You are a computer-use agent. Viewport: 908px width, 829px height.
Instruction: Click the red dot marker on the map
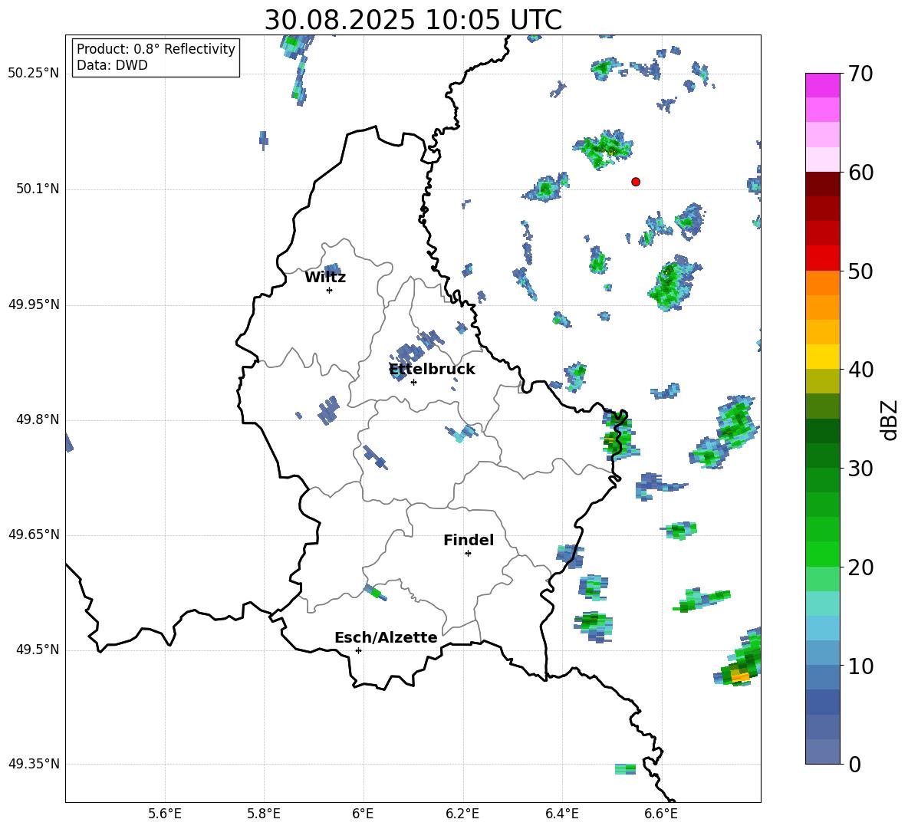[x=636, y=182]
